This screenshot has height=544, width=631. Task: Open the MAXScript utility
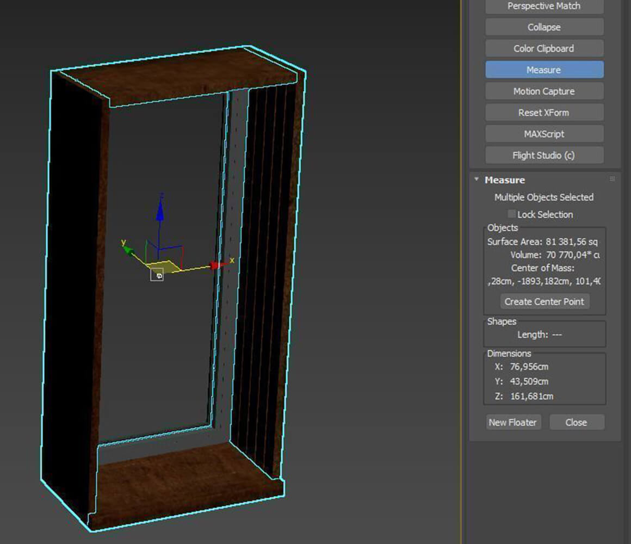(544, 134)
